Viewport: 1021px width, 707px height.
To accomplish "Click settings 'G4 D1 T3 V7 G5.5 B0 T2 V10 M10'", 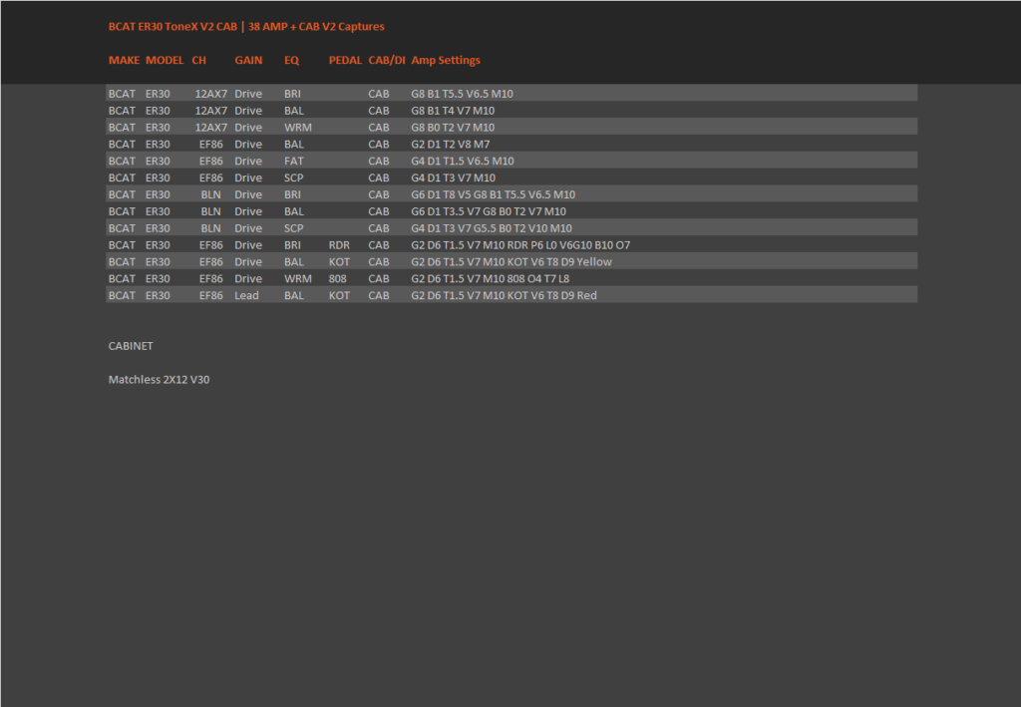I will [x=492, y=228].
